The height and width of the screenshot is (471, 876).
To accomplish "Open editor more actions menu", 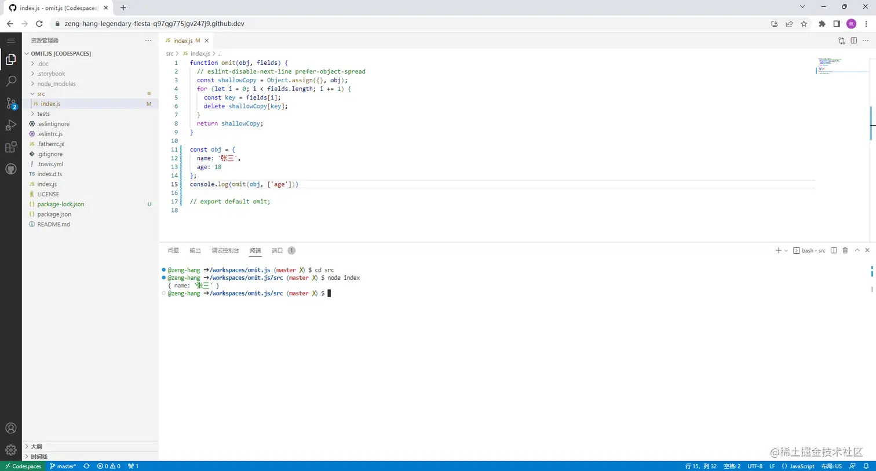I will [x=866, y=41].
